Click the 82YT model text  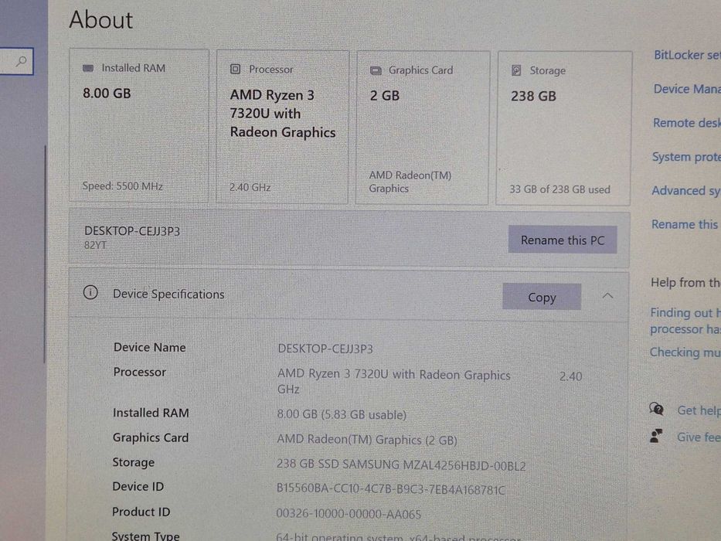[95, 245]
